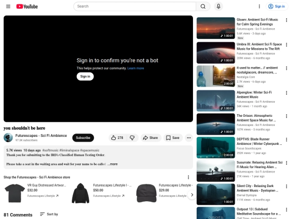Click the search magnifier button
Image resolution: width=292 pixels, height=219 pixels.
click(203, 6)
